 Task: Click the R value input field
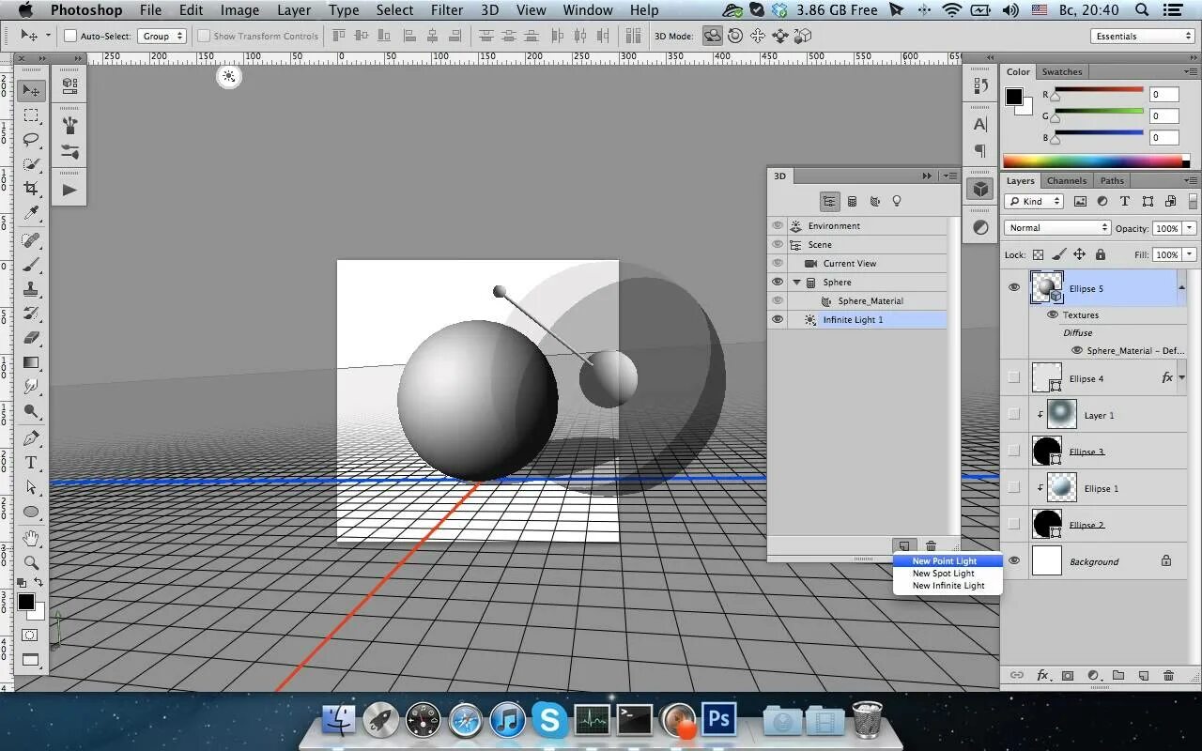click(x=1164, y=94)
